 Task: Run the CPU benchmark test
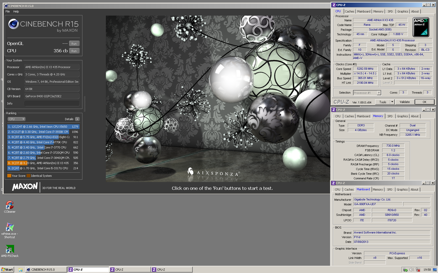point(74,51)
